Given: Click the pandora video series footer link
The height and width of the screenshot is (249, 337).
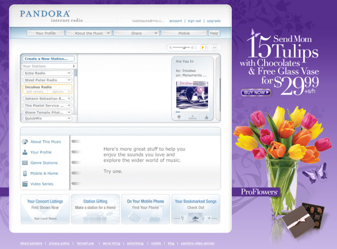Looking at the screenshot, I should tap(197, 243).
